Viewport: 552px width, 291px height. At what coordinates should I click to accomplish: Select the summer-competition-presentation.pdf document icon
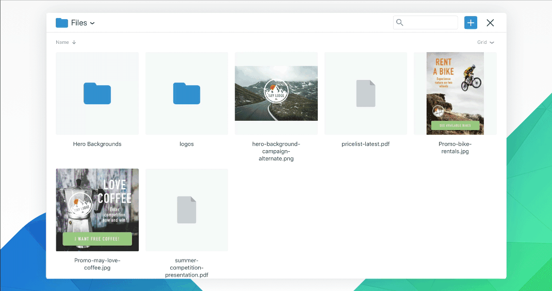186,210
